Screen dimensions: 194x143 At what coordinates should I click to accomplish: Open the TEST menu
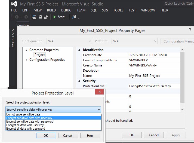tap(132, 10)
